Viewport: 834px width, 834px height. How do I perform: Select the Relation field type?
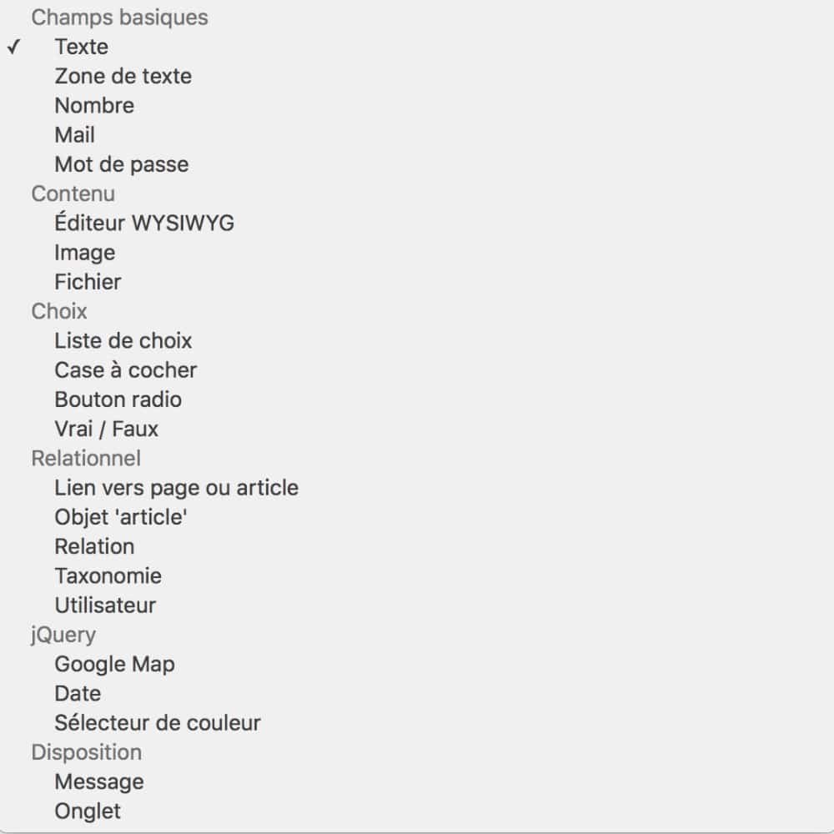pos(94,547)
